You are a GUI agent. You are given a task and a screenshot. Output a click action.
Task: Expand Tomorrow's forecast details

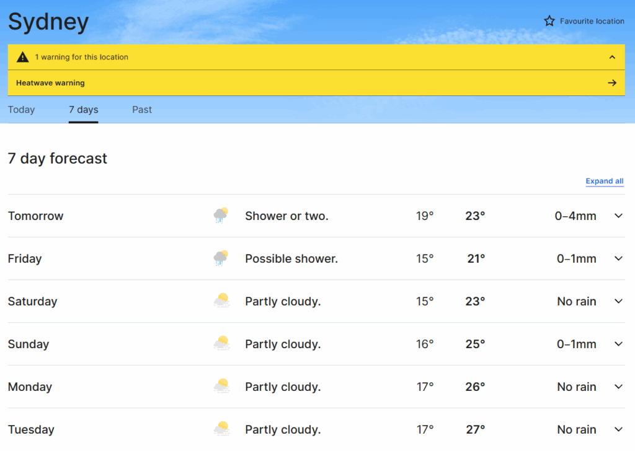tap(618, 216)
